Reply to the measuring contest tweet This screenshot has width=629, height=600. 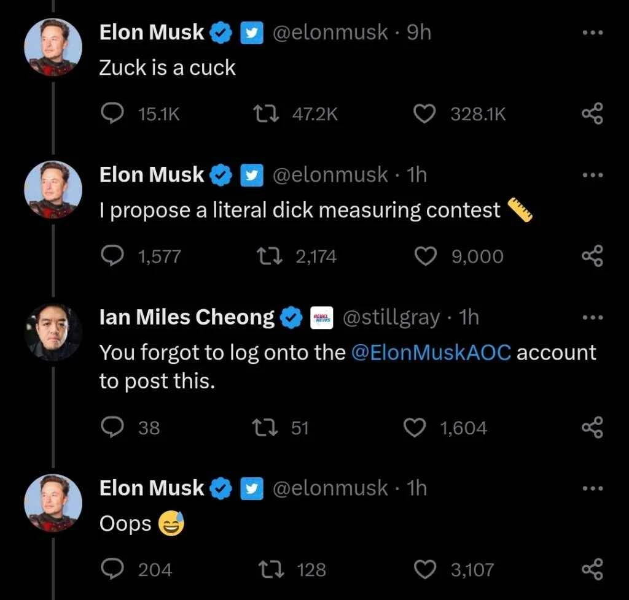[112, 256]
